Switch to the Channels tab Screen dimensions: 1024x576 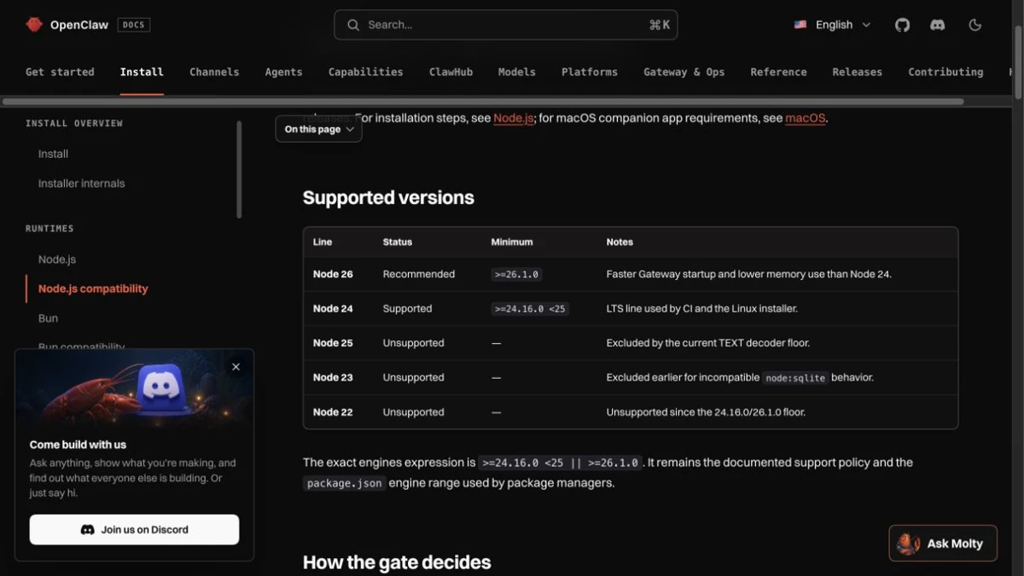tap(214, 72)
